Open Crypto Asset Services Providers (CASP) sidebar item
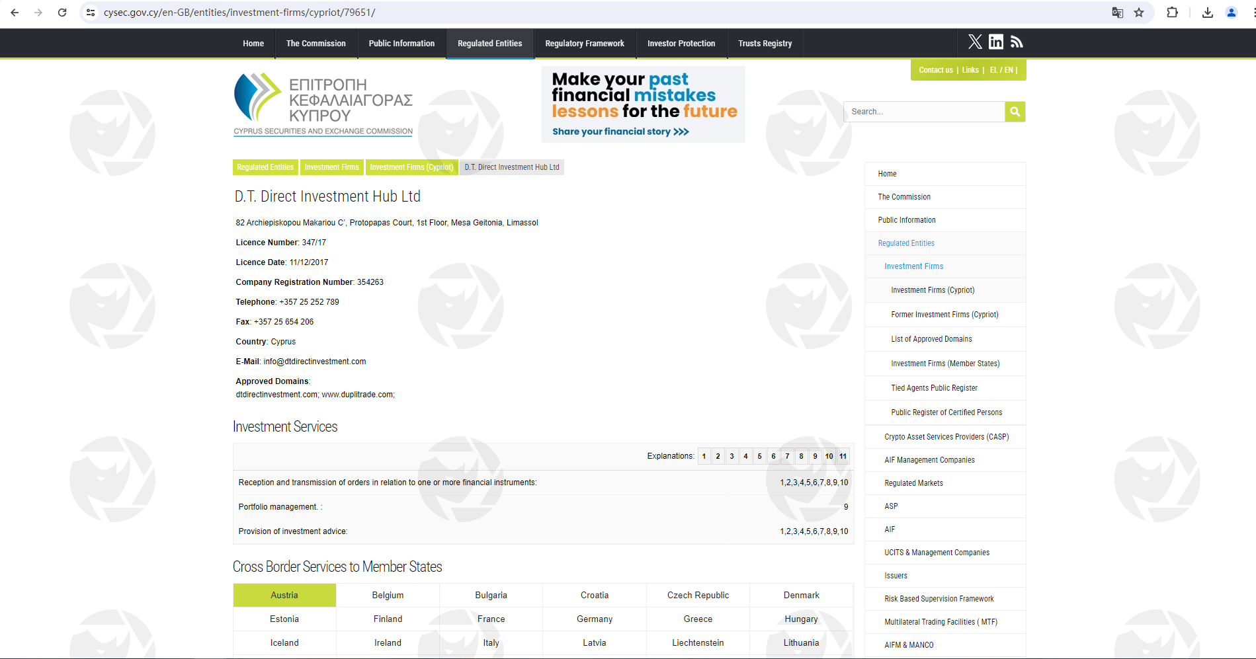 [946, 437]
